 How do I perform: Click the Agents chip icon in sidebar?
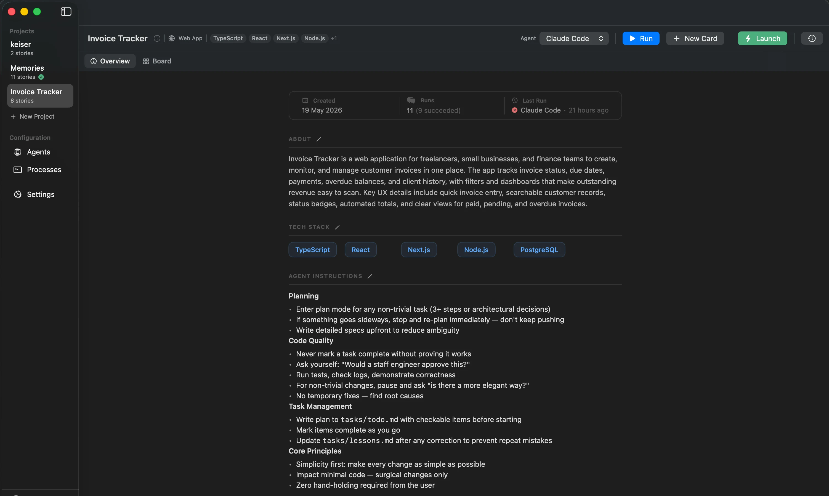[17, 152]
